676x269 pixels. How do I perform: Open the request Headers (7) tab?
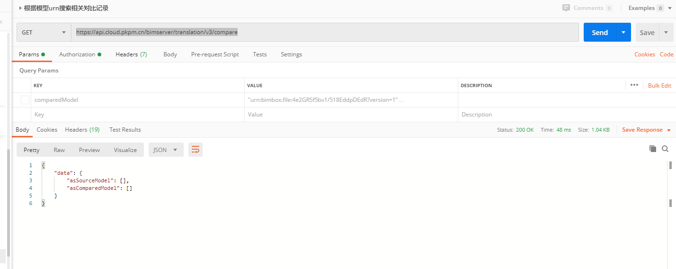[x=131, y=54]
